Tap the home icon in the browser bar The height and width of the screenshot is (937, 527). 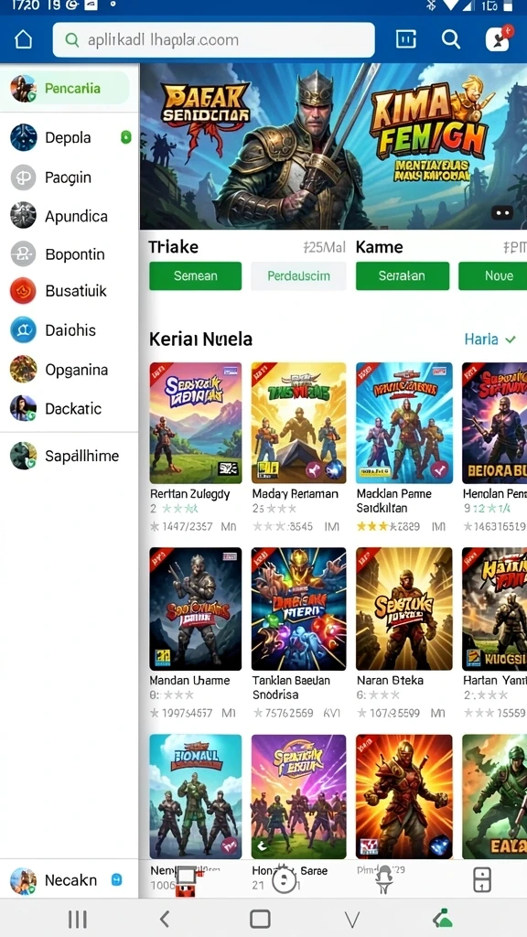(x=23, y=40)
